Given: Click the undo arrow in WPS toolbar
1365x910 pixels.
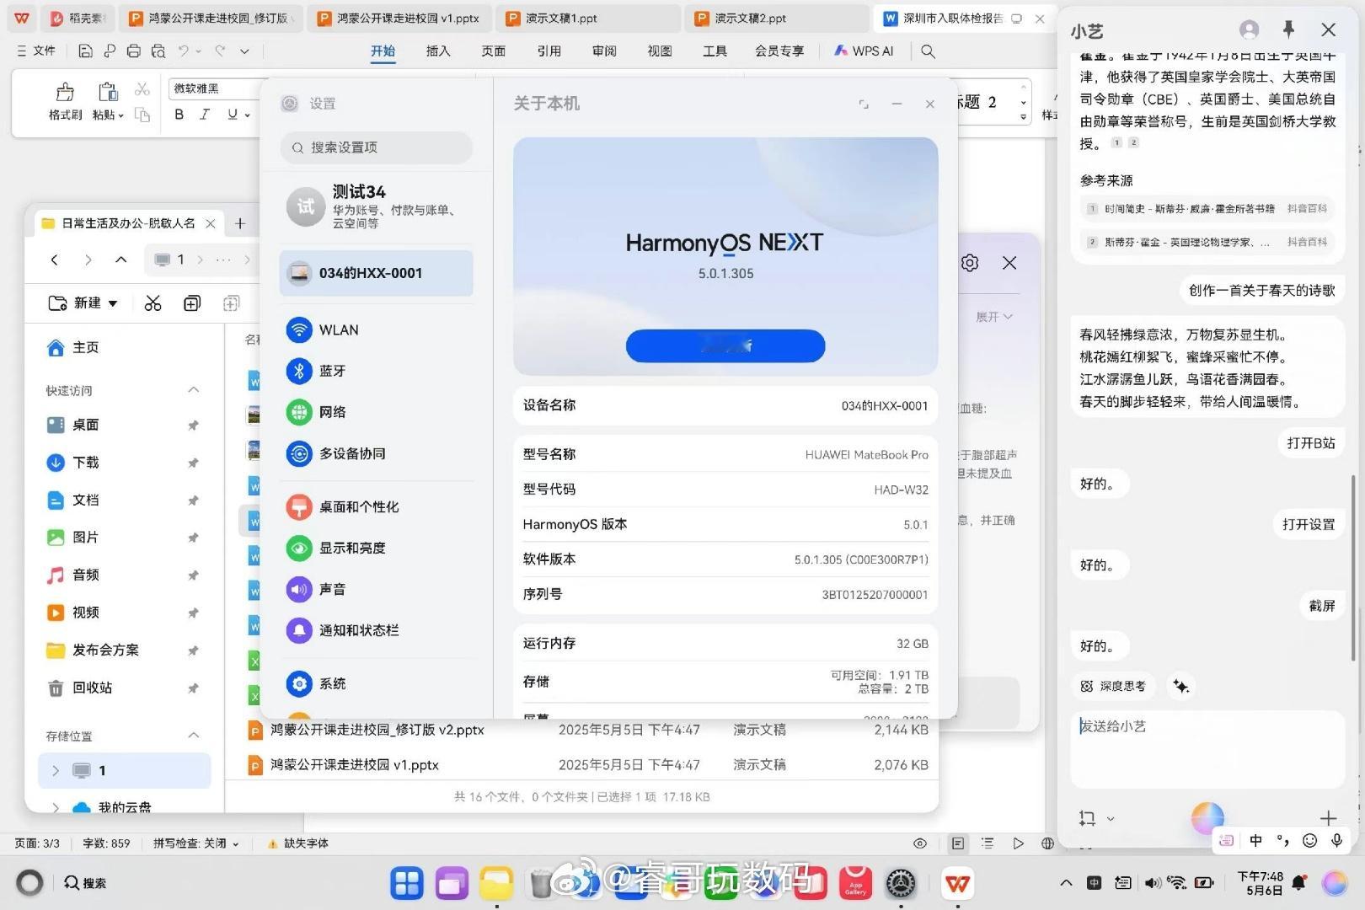Looking at the screenshot, I should click(x=184, y=51).
